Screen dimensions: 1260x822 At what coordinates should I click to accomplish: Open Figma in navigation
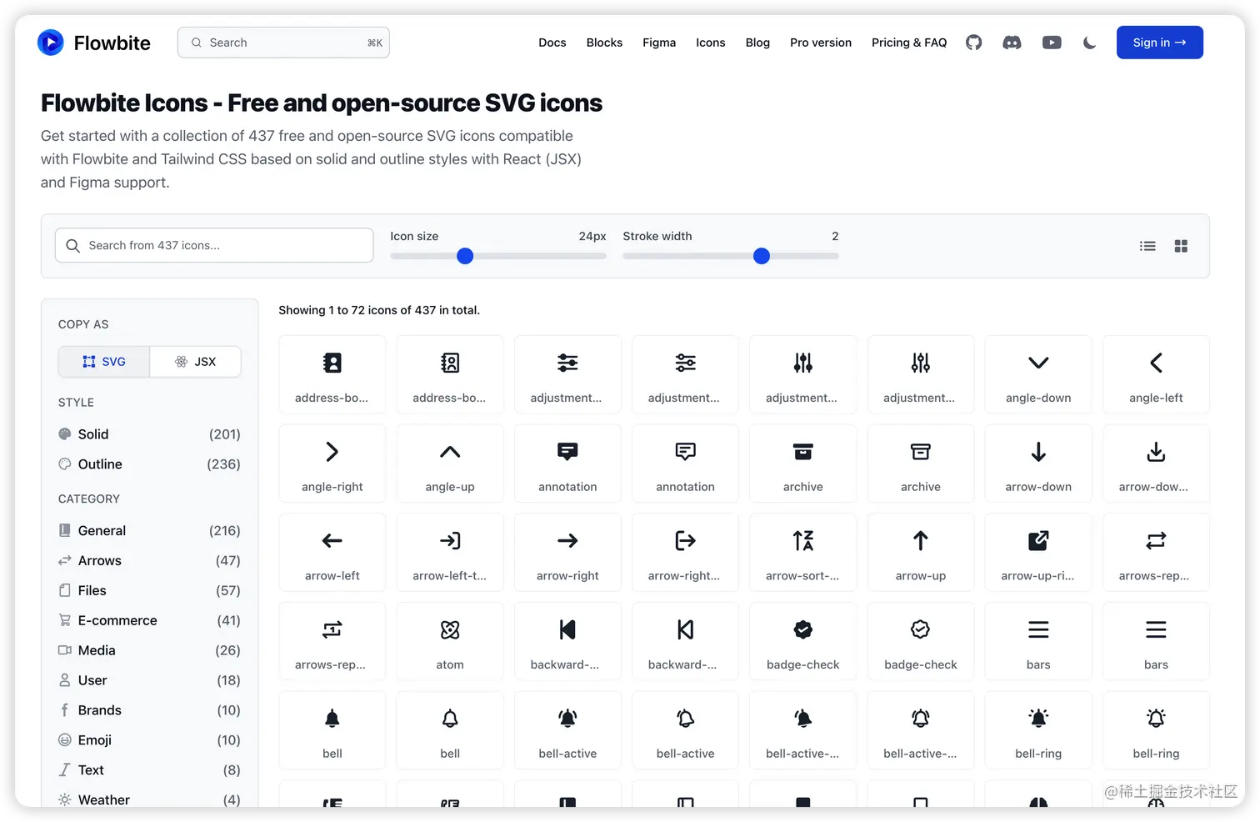click(x=659, y=43)
